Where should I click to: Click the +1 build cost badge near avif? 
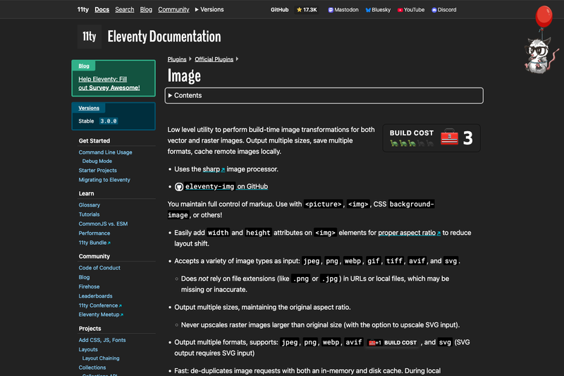[393, 343]
